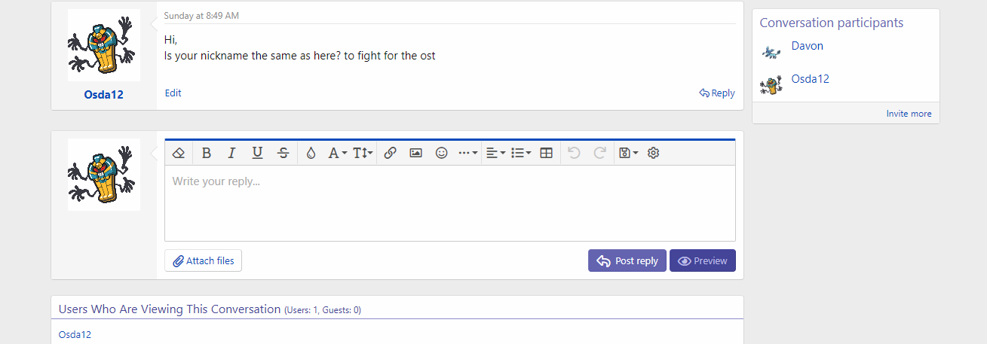Screen dimensions: 987x344
Task: Open the text color picker
Action: click(311, 153)
